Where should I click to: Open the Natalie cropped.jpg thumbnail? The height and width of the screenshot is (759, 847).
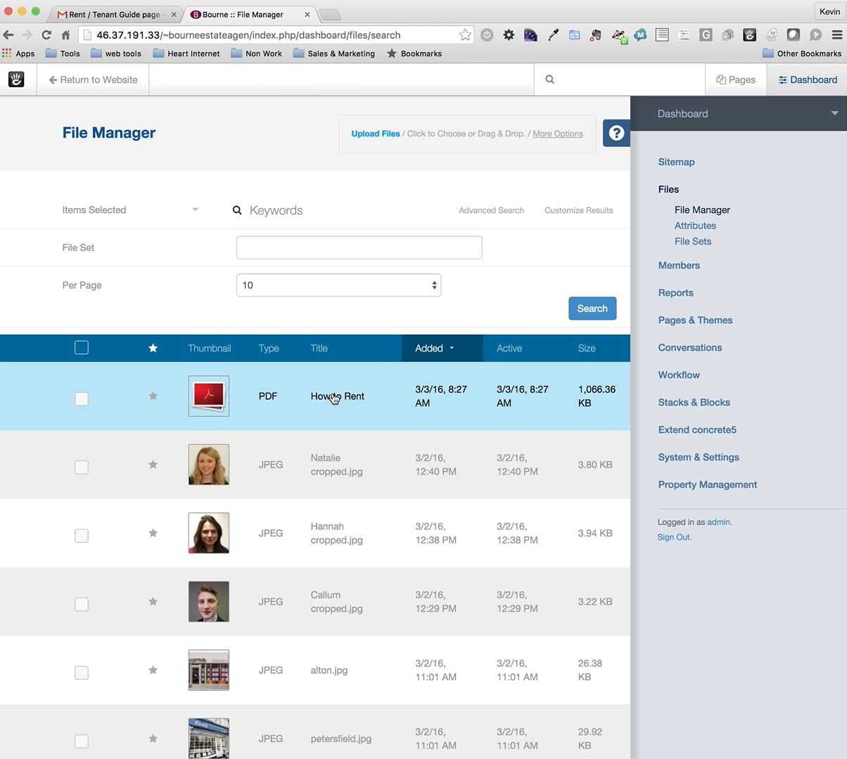pos(209,465)
